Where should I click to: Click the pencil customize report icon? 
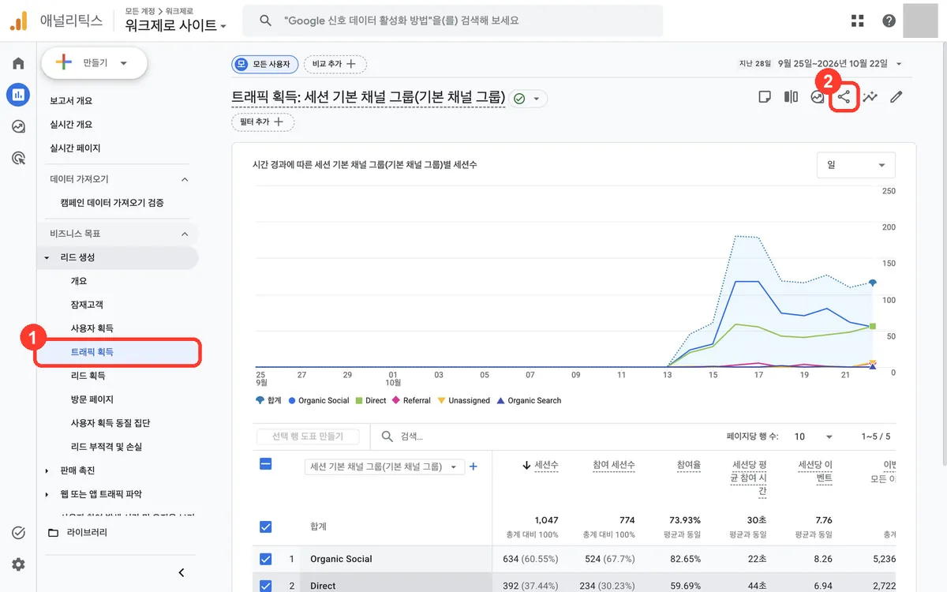896,97
